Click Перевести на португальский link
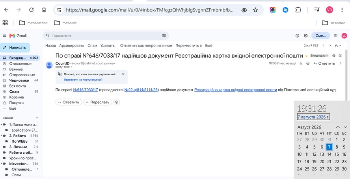 tap(83, 80)
